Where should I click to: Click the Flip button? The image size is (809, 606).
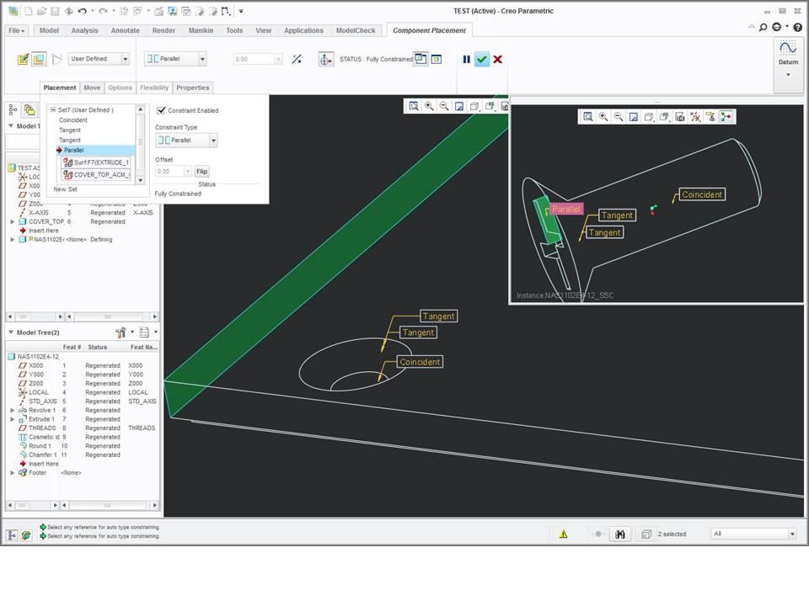(201, 171)
